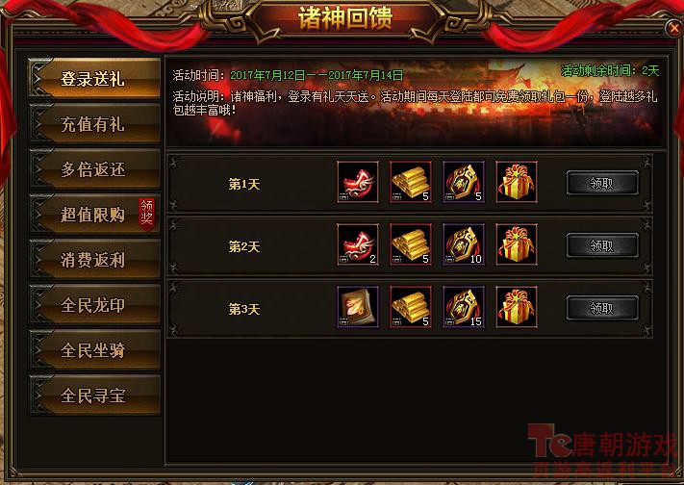Click the Day 1 red horn item icon

coord(358,182)
